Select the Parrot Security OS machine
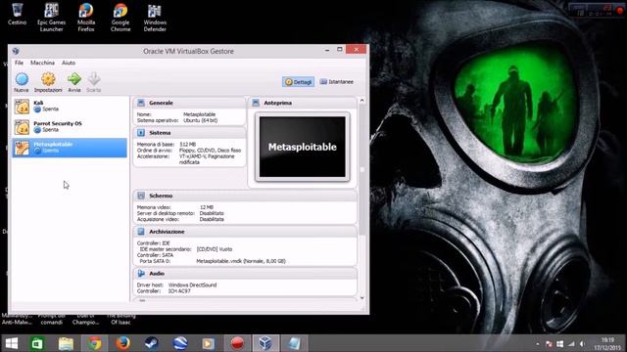 70,127
